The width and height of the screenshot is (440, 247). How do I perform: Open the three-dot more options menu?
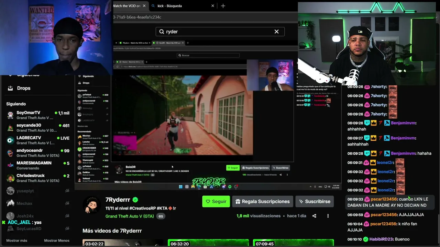coord(328,216)
